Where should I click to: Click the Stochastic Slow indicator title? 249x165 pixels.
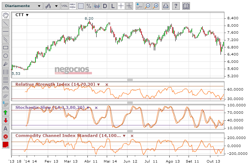[x=50, y=107]
